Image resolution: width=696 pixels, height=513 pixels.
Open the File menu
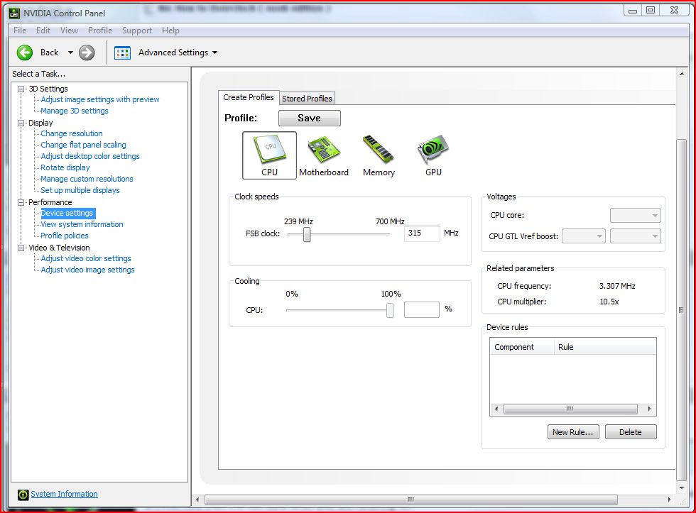pyautogui.click(x=20, y=30)
